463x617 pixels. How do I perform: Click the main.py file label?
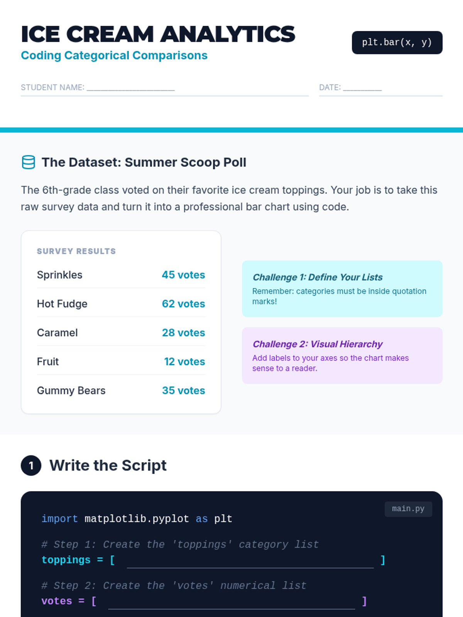(x=408, y=509)
